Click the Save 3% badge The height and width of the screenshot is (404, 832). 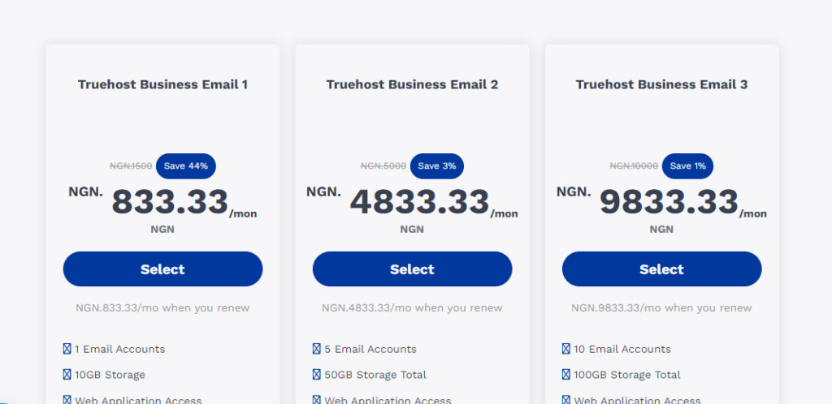pos(436,165)
